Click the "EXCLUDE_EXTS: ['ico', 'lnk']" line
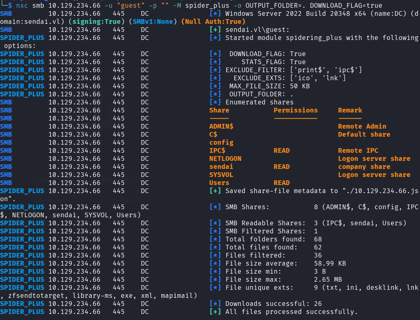Viewport: 420px width, 320px height. 290,78
